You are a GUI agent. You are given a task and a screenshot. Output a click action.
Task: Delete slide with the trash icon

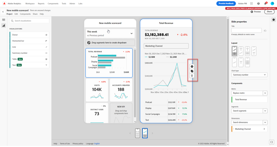tap(192, 76)
